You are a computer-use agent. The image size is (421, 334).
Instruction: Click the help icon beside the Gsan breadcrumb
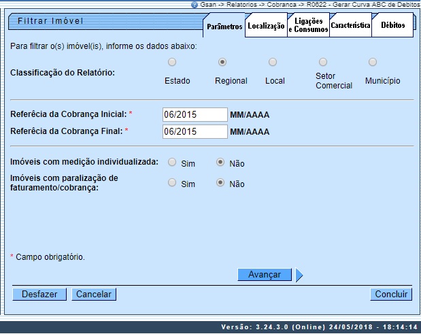click(x=195, y=4)
